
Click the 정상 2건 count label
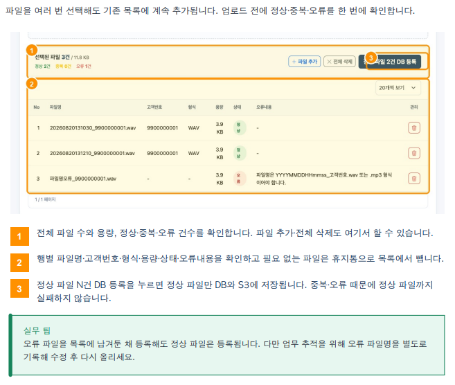point(42,66)
